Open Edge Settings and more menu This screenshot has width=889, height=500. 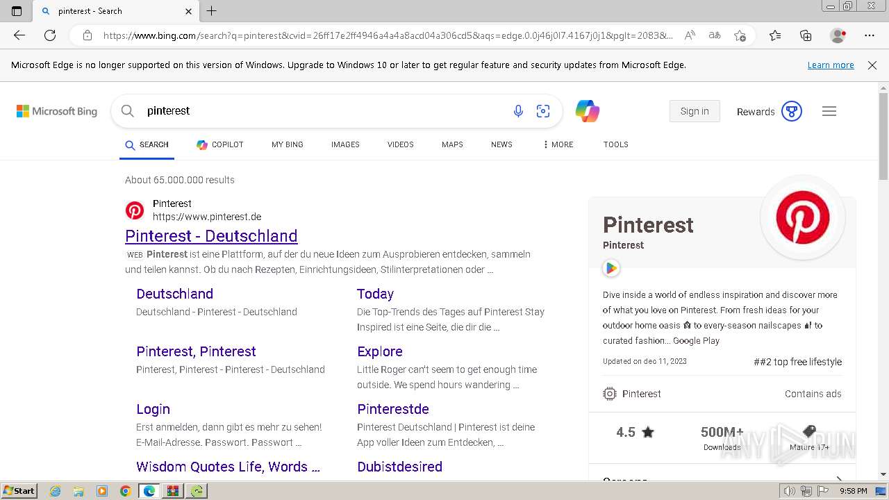pyautogui.click(x=870, y=35)
